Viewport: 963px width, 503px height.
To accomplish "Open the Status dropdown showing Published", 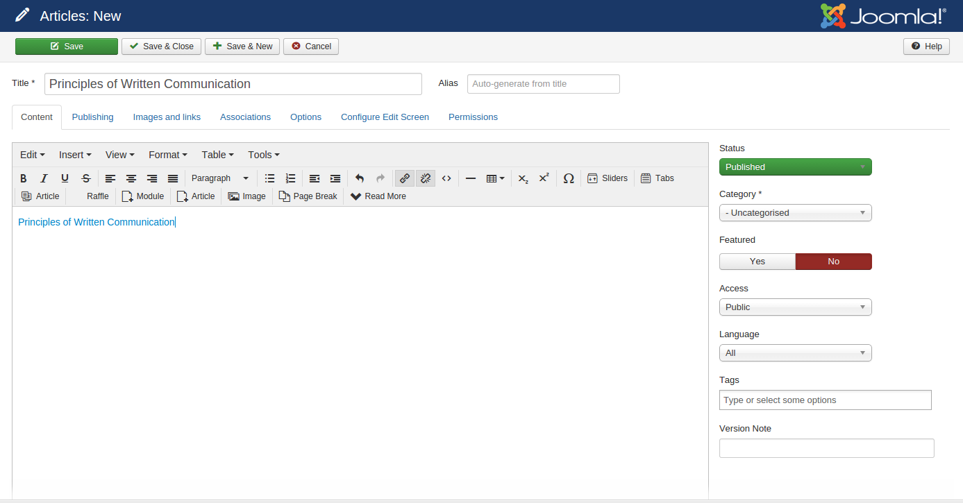I will (795, 167).
